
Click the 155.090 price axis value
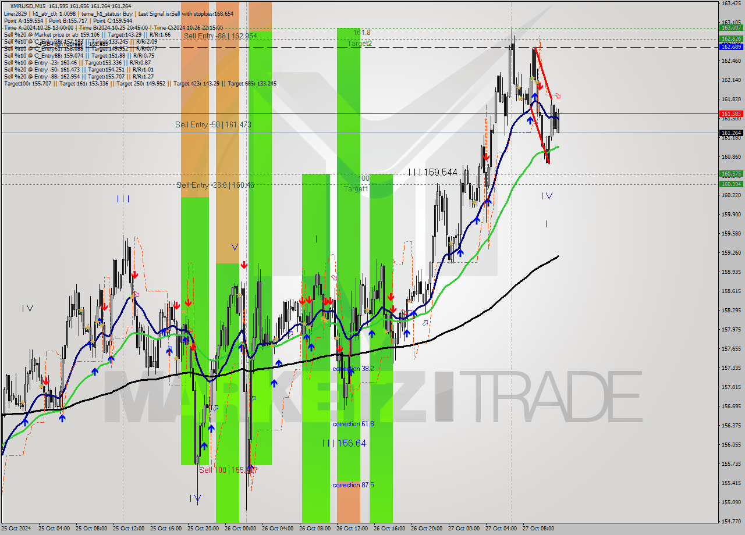(x=730, y=502)
